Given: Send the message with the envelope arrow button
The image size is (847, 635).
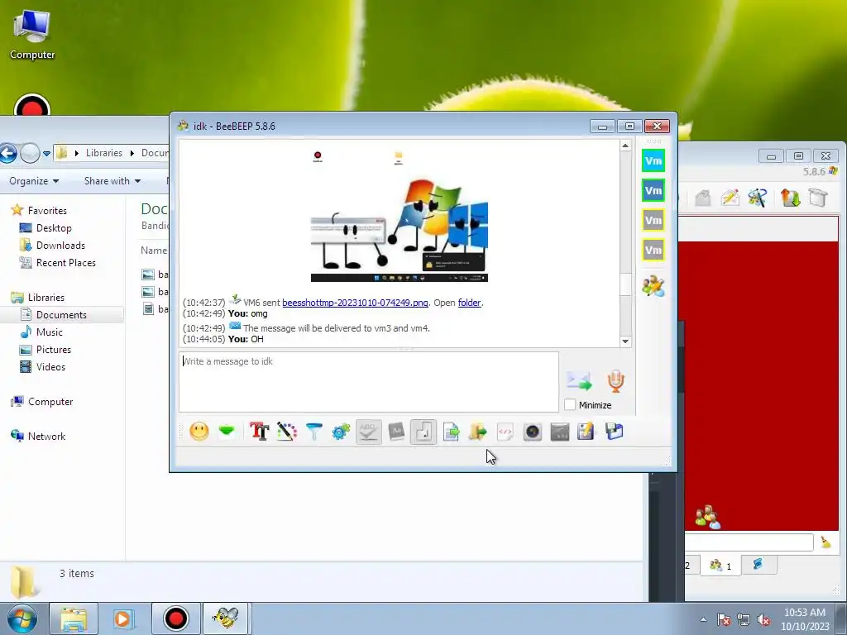Looking at the screenshot, I should click(x=579, y=380).
